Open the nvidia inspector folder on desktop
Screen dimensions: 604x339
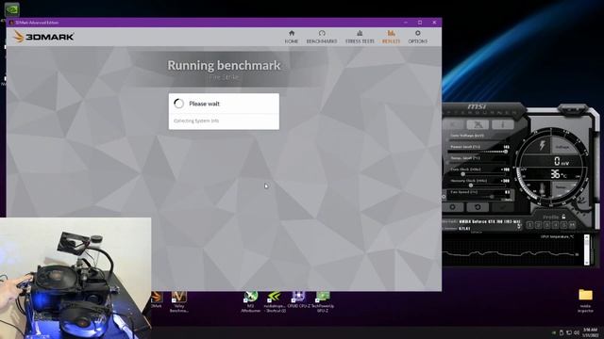[585, 300]
